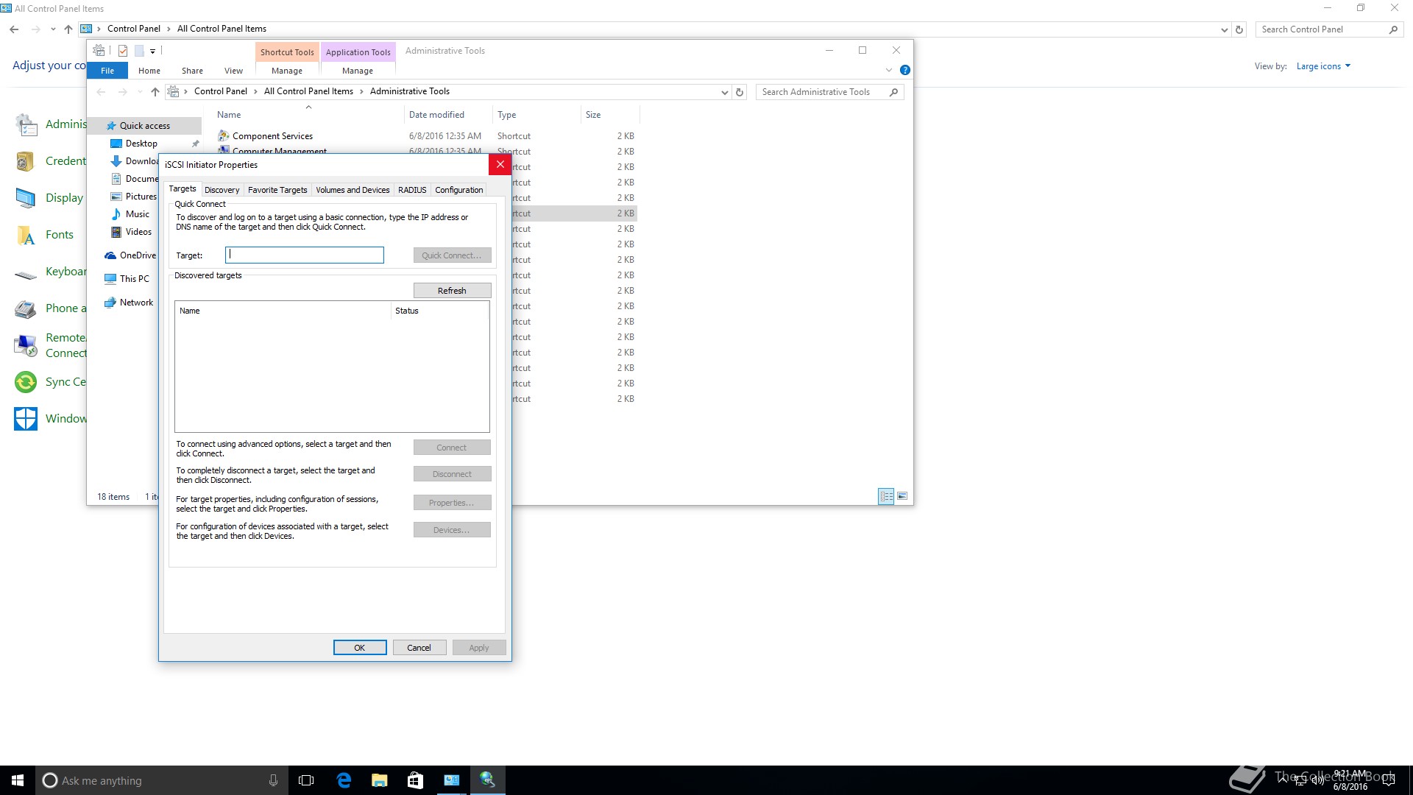The image size is (1413, 795).
Task: Click the Target input field
Action: (305, 255)
